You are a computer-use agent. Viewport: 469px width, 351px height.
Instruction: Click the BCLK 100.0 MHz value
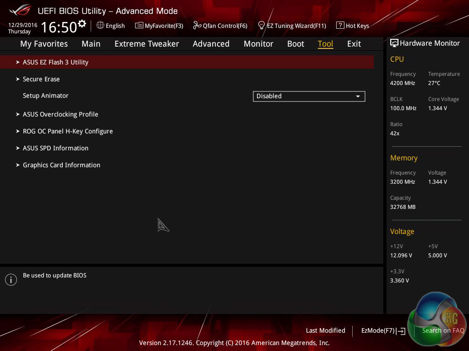[x=403, y=108]
